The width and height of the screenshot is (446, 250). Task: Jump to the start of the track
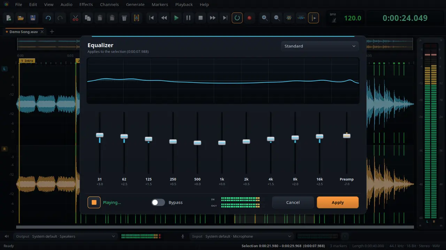point(152,18)
